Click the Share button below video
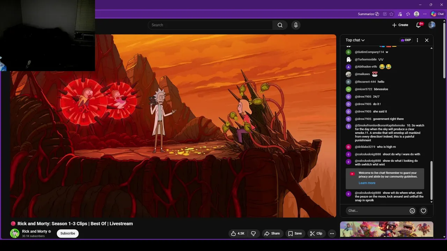The width and height of the screenshot is (447, 251). [272, 234]
